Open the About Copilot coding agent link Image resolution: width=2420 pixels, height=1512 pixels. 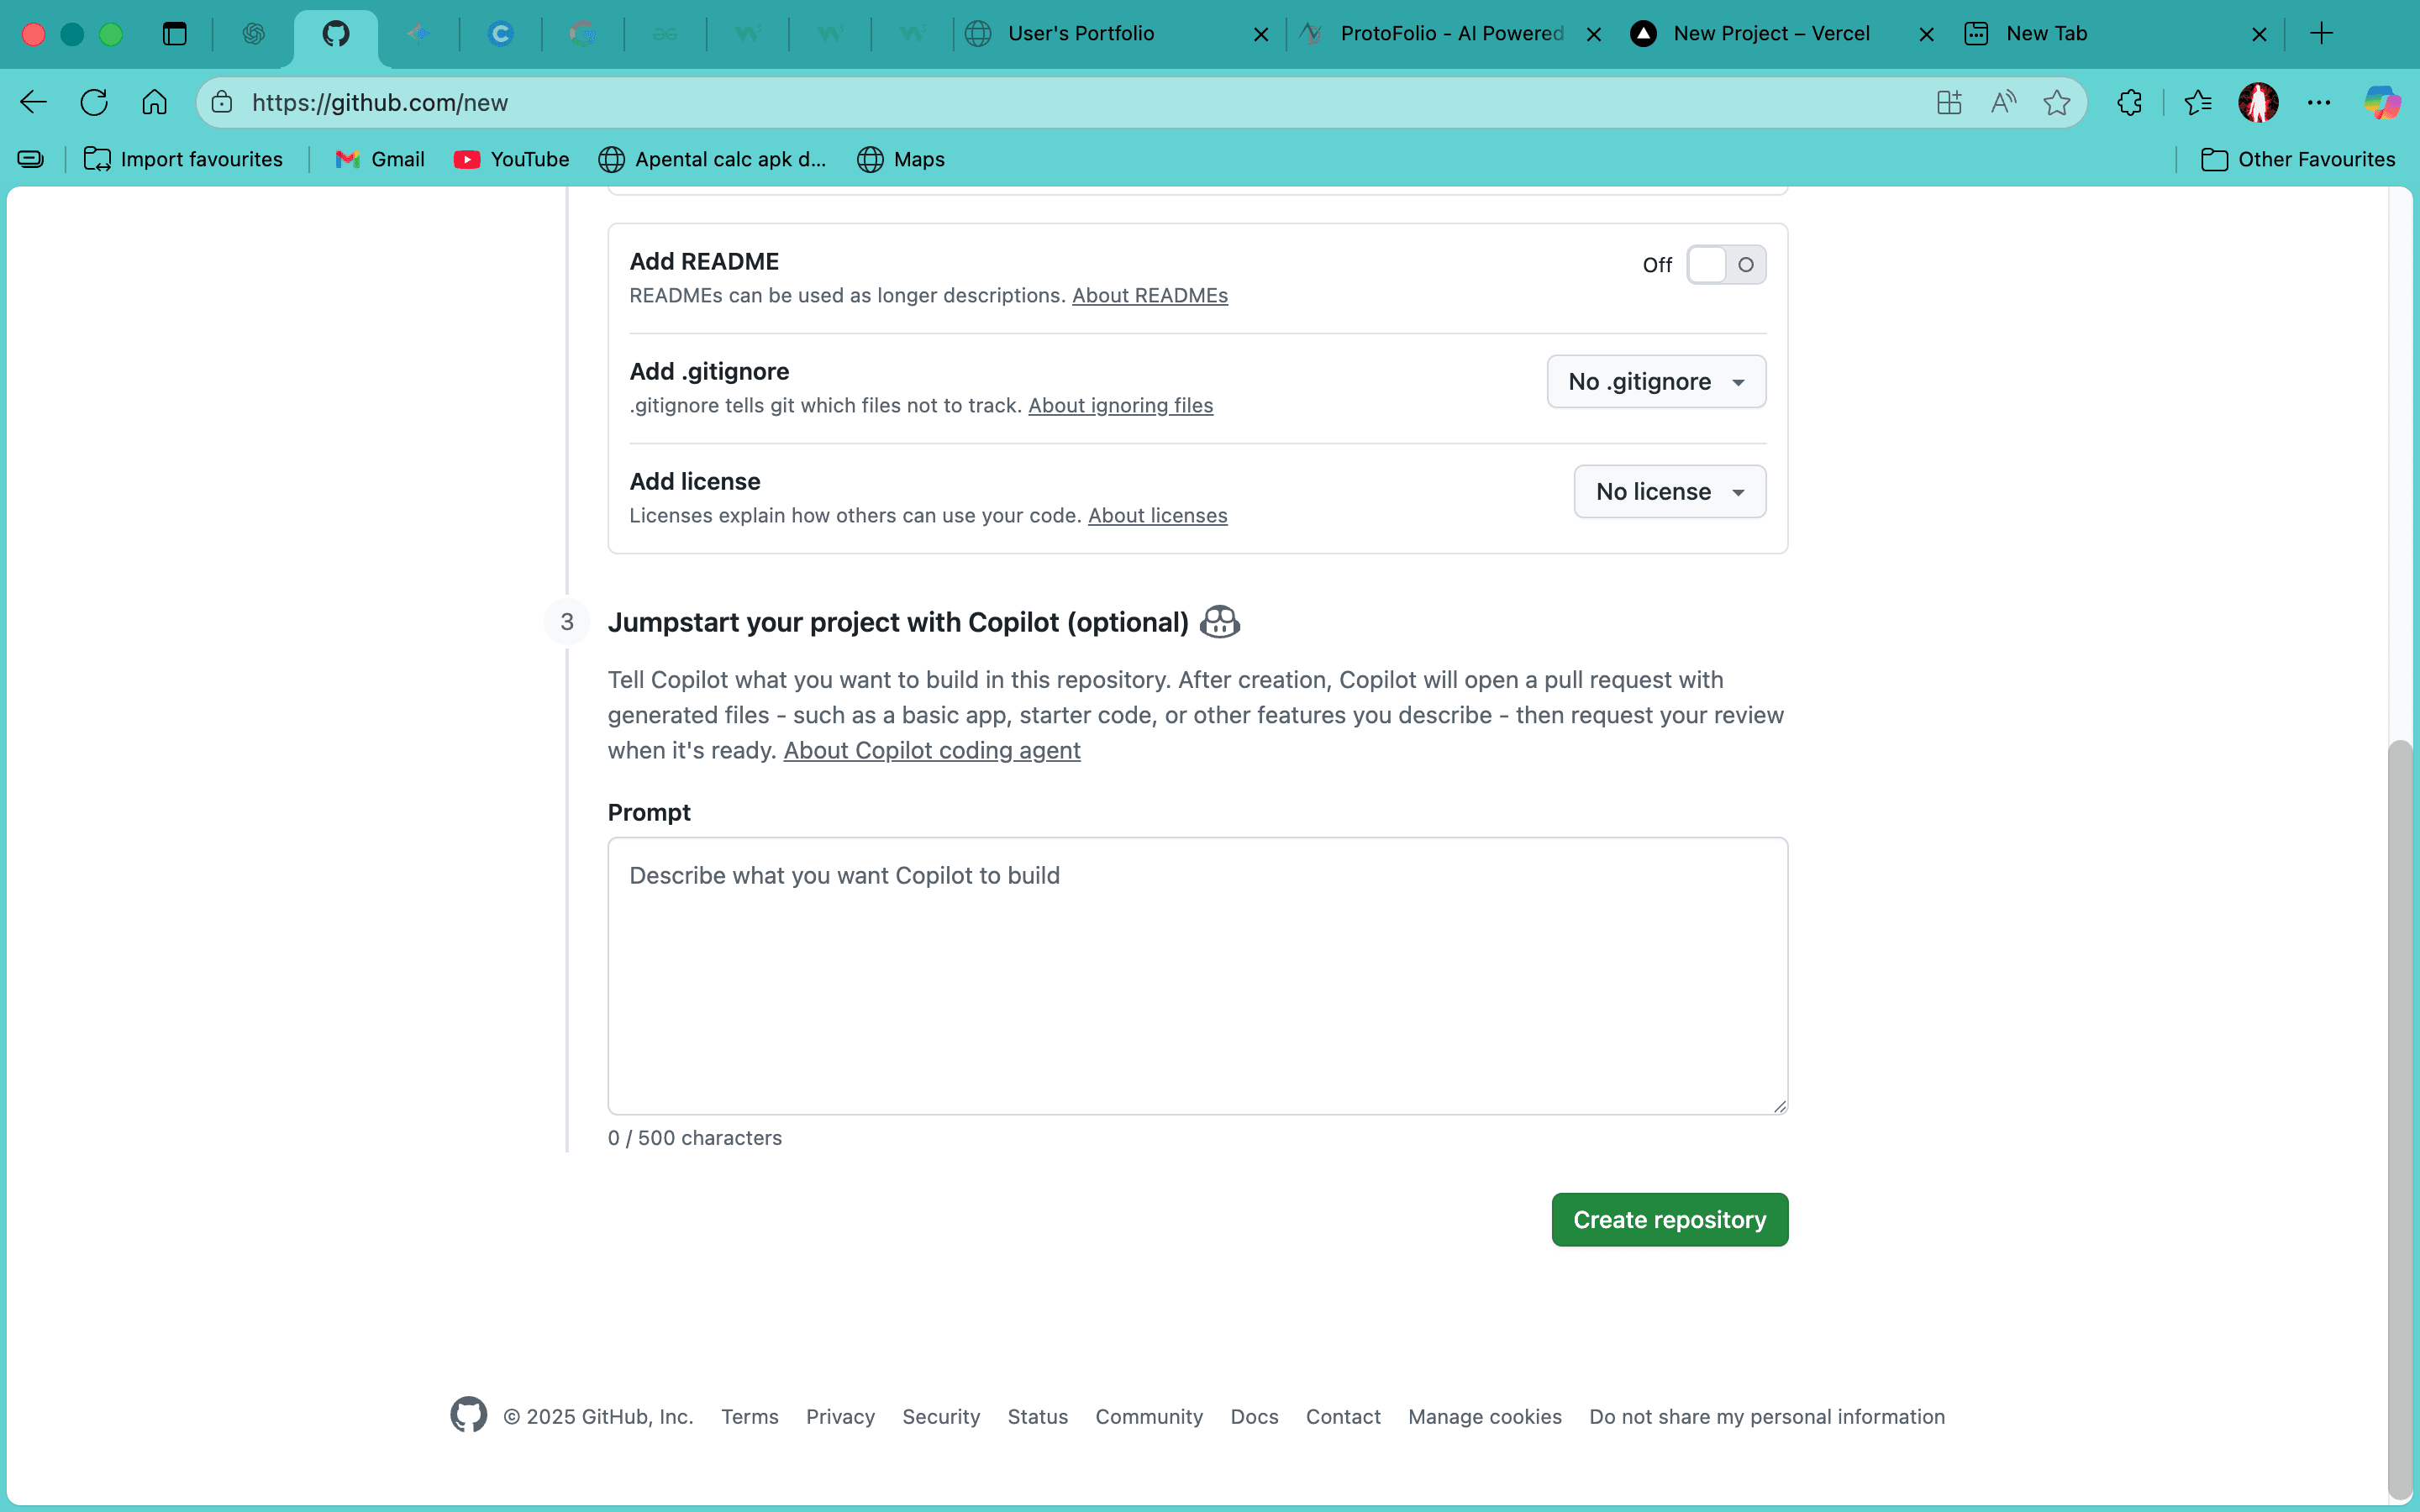pyautogui.click(x=932, y=750)
